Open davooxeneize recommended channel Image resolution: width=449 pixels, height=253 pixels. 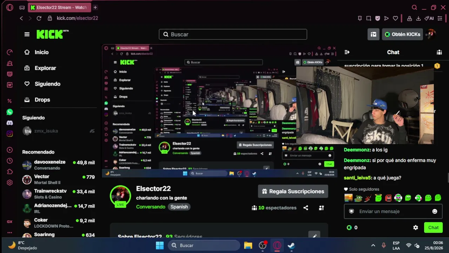[59, 165]
